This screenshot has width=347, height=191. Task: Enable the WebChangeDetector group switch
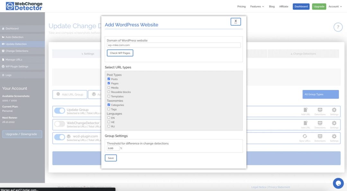pyautogui.click(x=59, y=124)
